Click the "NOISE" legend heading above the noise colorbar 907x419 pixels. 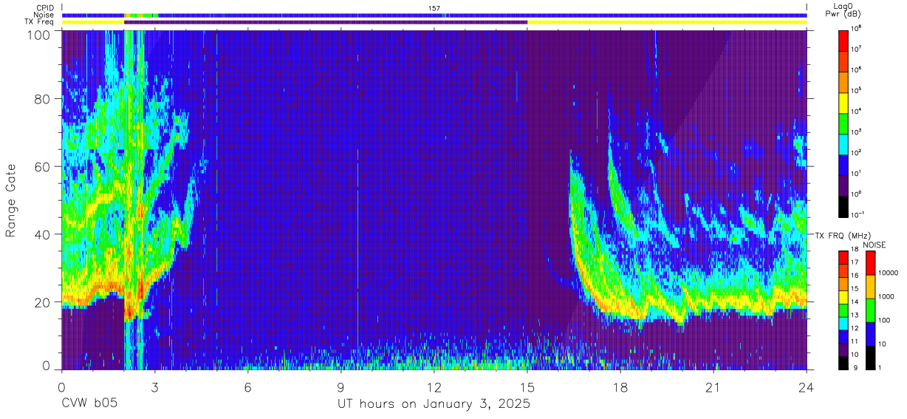875,245
